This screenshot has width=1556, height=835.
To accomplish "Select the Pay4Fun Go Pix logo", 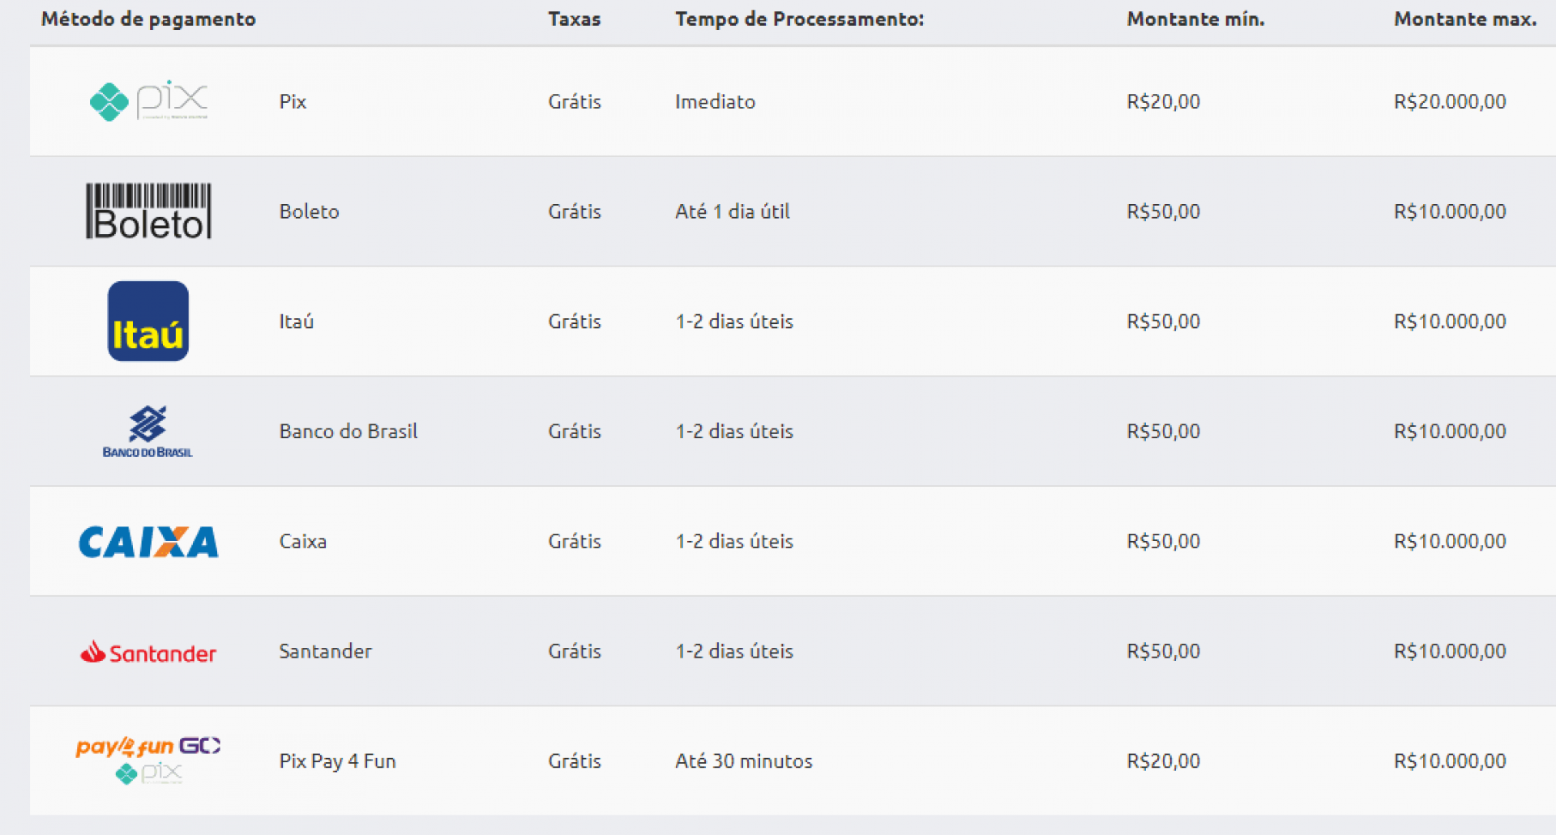I will click(x=148, y=760).
